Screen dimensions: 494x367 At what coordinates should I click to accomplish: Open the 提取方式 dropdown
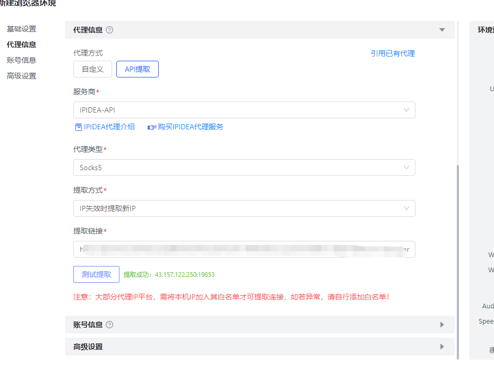[244, 208]
